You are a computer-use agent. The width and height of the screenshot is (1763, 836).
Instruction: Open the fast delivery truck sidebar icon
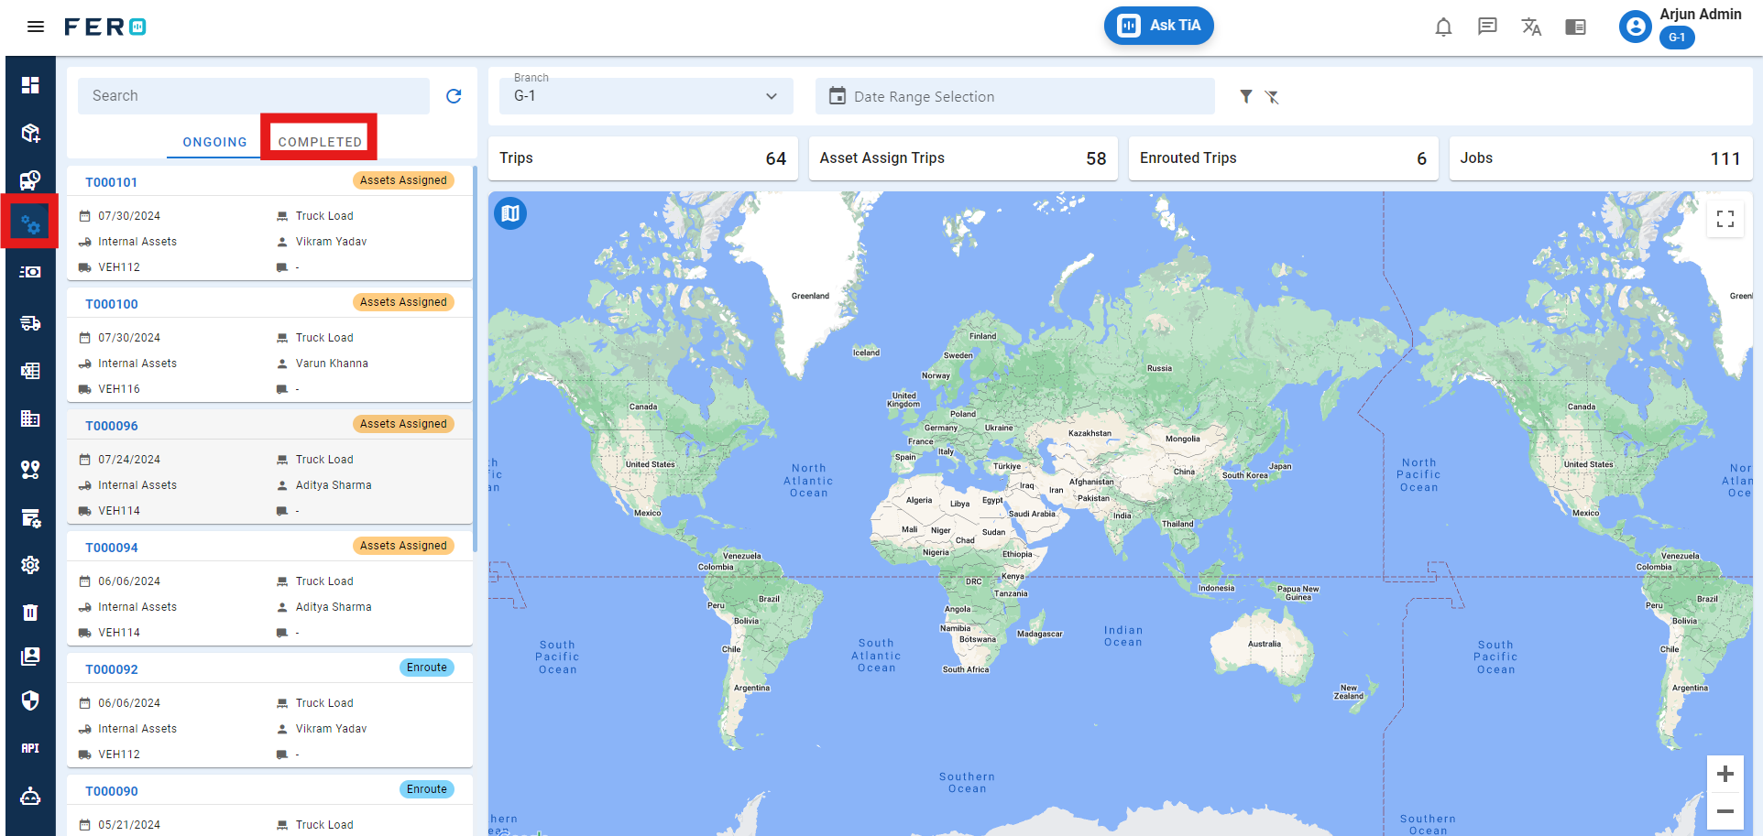(30, 322)
